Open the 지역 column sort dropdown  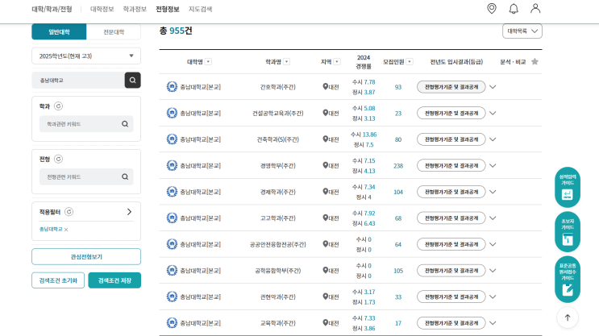click(337, 62)
